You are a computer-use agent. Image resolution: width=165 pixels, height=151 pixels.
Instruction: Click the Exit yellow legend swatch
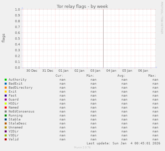pyautogui.click(x=6, y=92)
